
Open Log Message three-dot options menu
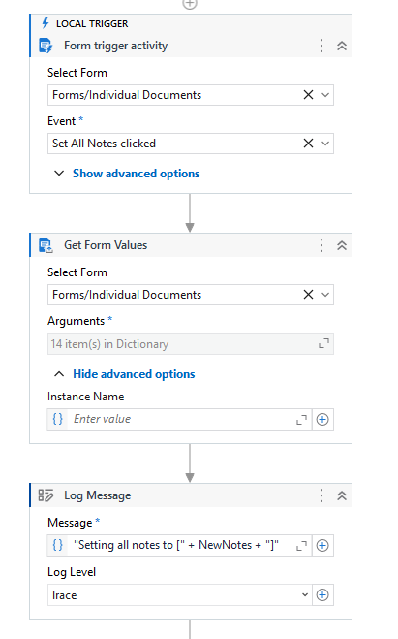[x=321, y=495]
